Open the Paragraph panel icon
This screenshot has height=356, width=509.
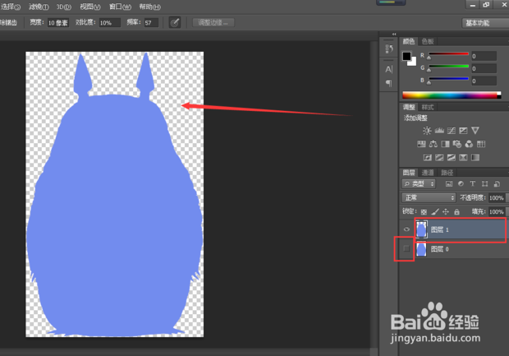pyautogui.click(x=388, y=83)
